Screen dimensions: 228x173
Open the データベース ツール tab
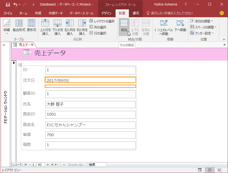[x=81, y=13]
